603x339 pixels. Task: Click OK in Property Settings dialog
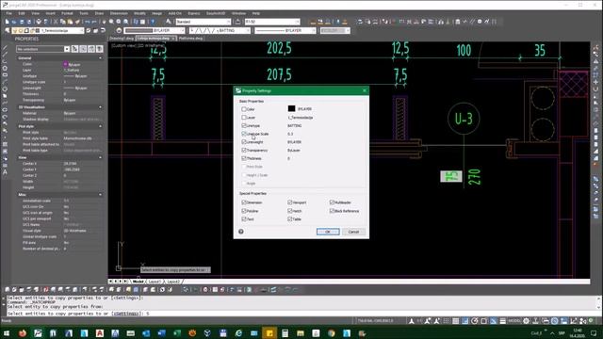(328, 232)
